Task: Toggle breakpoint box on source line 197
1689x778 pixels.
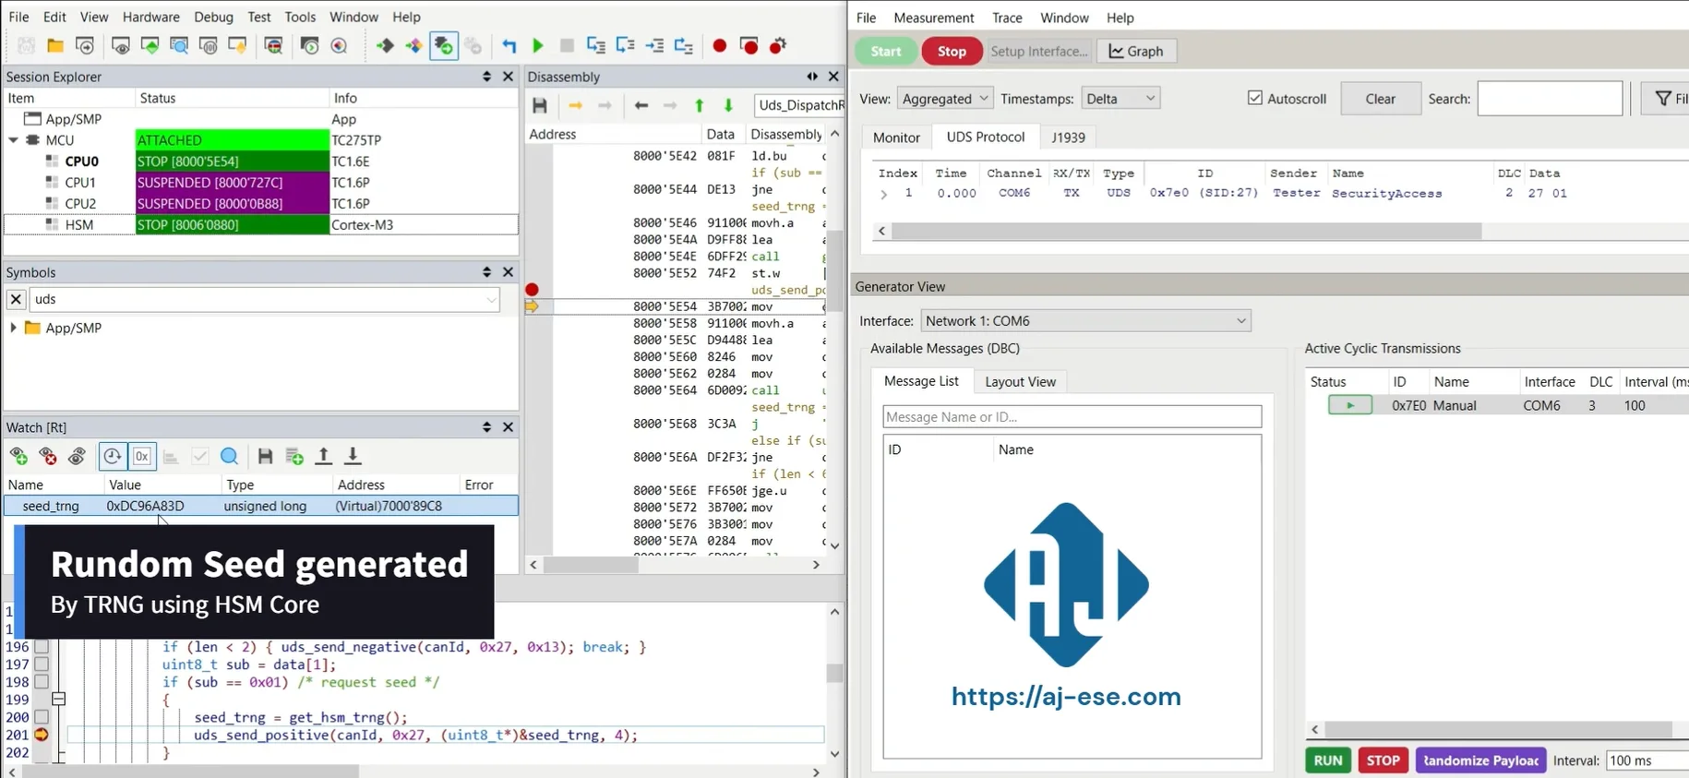Action: 41,664
